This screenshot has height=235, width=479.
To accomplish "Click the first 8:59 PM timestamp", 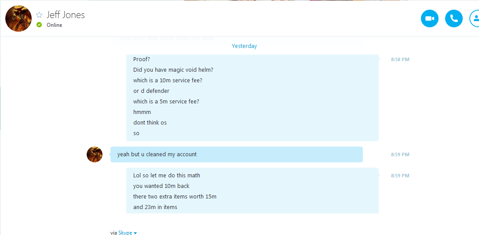I will point(400,154).
